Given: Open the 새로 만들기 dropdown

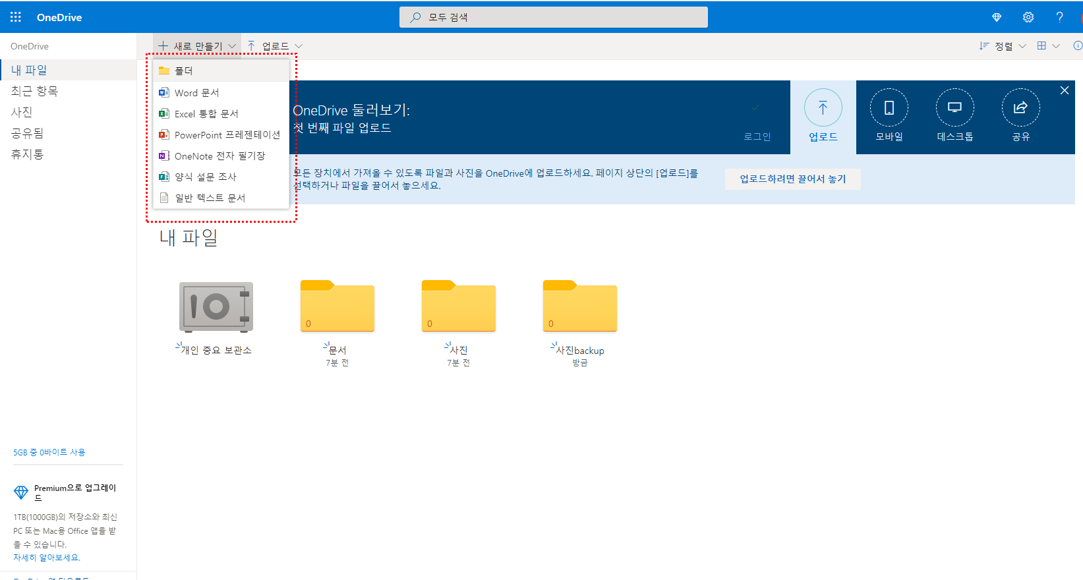Looking at the screenshot, I should coord(197,46).
